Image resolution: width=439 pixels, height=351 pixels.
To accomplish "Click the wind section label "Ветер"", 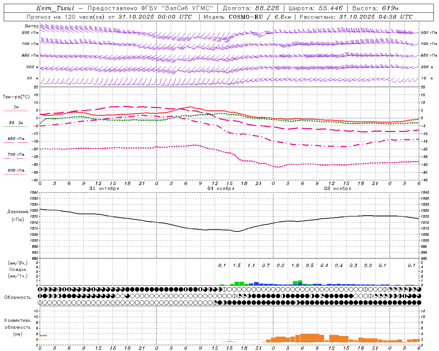I will tap(32, 26).
